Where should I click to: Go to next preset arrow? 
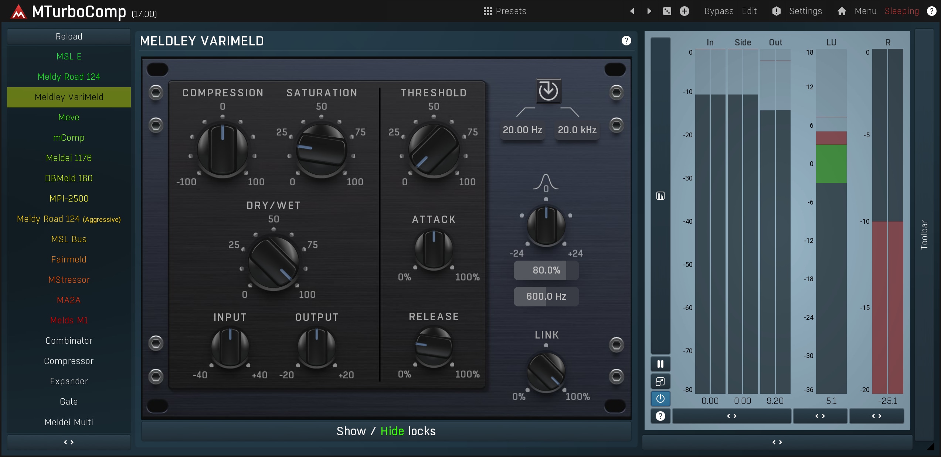(x=649, y=11)
